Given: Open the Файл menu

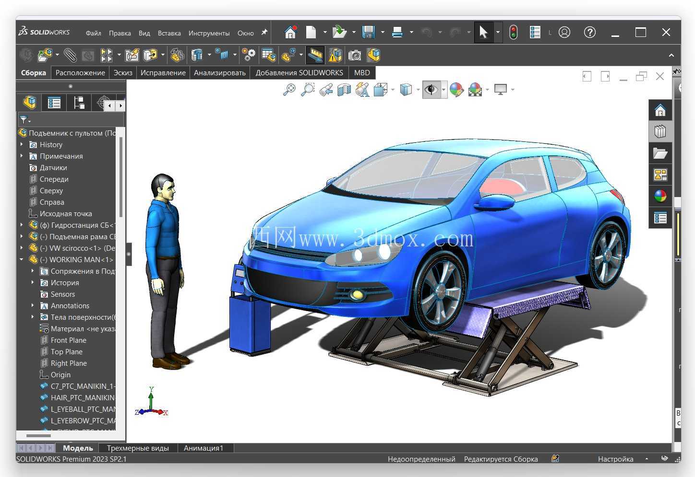Looking at the screenshot, I should [x=94, y=33].
